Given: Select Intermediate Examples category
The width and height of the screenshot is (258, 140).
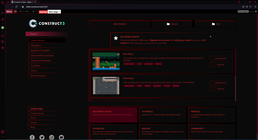Looking at the screenshot, I should click(47, 55).
